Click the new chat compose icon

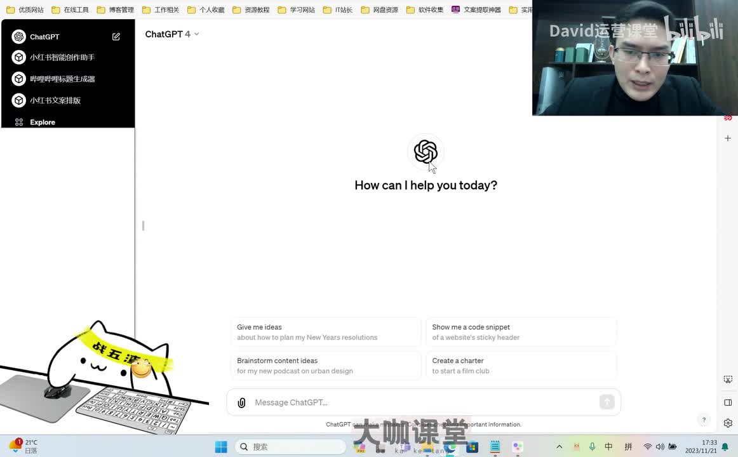[116, 37]
